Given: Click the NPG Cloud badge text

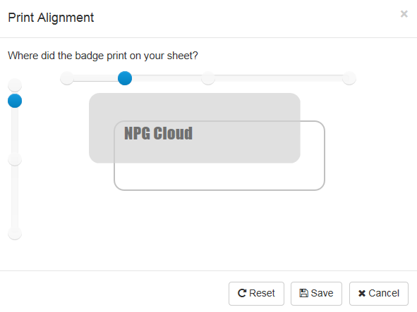Looking at the screenshot, I should 159,133.
